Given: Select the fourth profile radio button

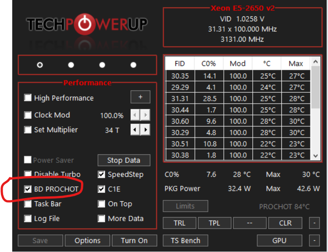Looking at the screenshot, I should tap(133, 65).
